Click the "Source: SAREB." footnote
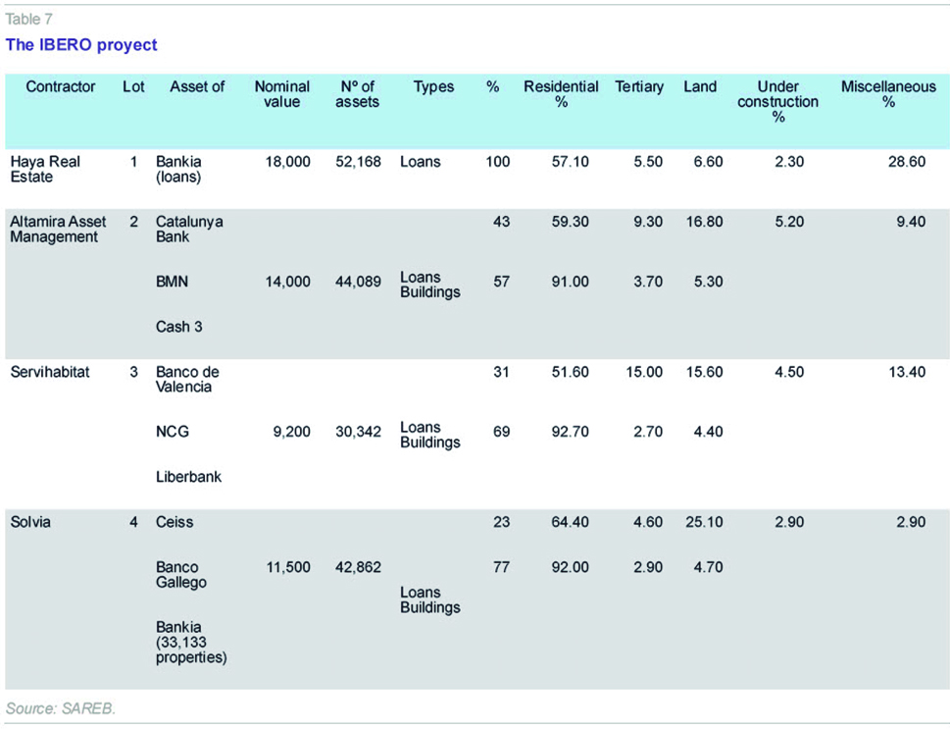This screenshot has height=729, width=950. tap(60, 707)
